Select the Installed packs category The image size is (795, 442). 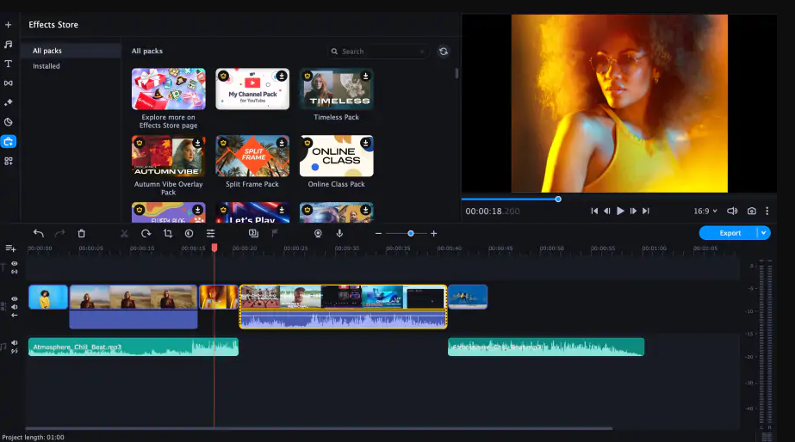coord(47,66)
